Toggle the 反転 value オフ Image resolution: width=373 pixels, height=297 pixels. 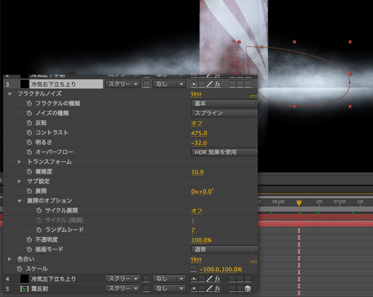tap(196, 123)
